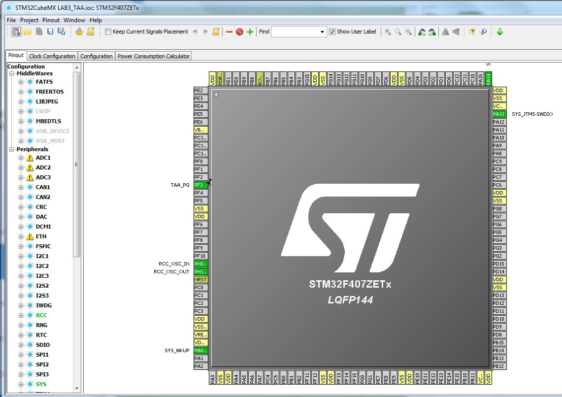Viewport: 562px width, 397px height.
Task: Click the Load Project folder icon
Action: 28,32
